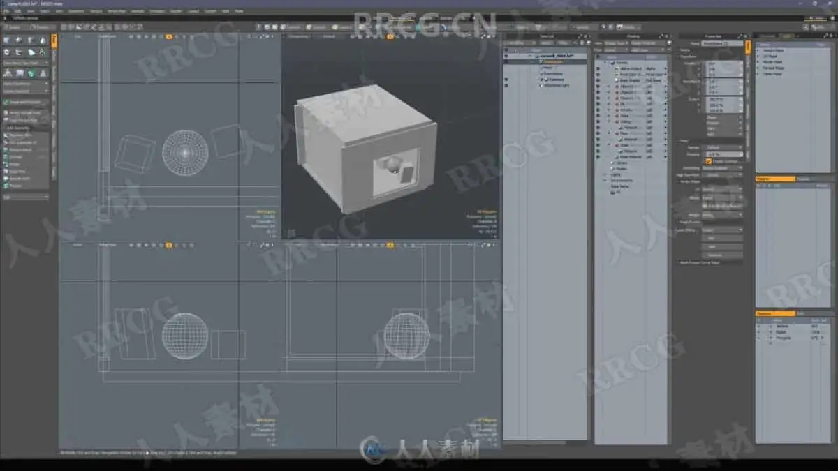Toggle the orange checkbox below Dissolve

[x=709, y=161]
